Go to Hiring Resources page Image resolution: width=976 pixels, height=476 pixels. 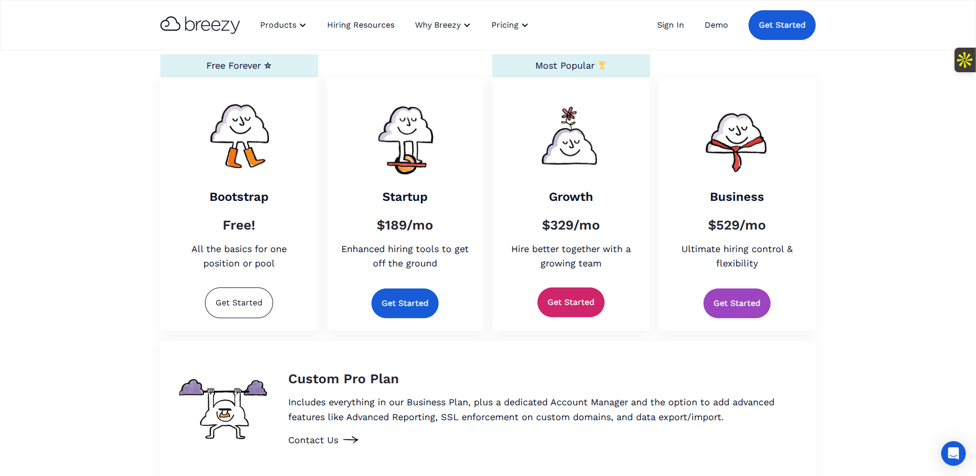(x=361, y=25)
